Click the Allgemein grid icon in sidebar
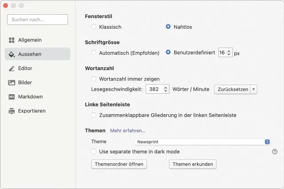 point(12,40)
